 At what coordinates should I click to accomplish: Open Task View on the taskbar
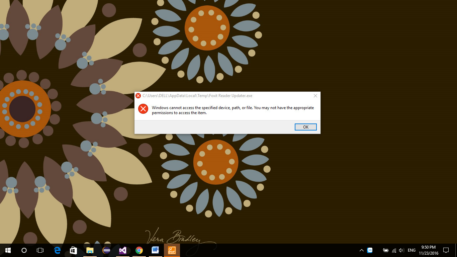(x=40, y=250)
